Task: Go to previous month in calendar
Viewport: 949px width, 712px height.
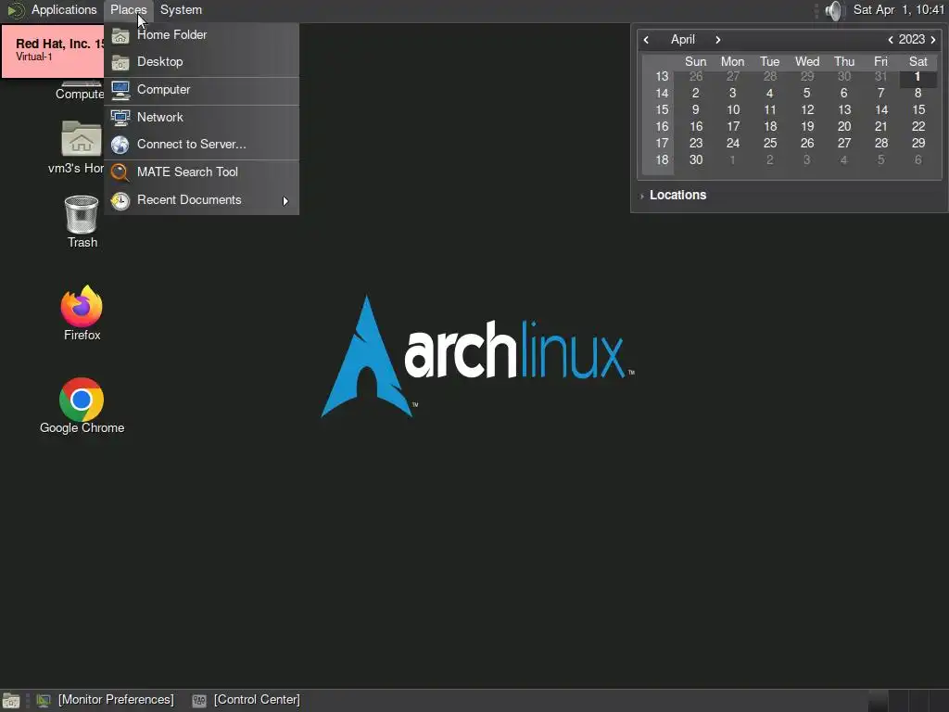Action: coord(646,40)
